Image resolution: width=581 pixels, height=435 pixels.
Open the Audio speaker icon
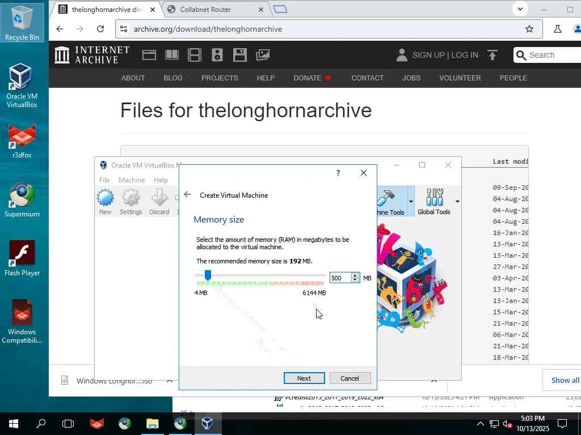click(x=217, y=55)
